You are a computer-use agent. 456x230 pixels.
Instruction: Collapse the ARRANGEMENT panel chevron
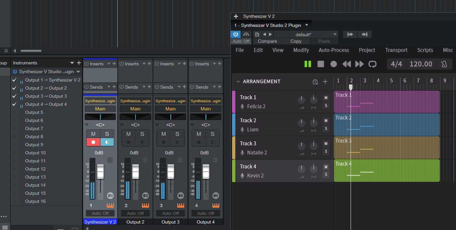[x=238, y=82]
